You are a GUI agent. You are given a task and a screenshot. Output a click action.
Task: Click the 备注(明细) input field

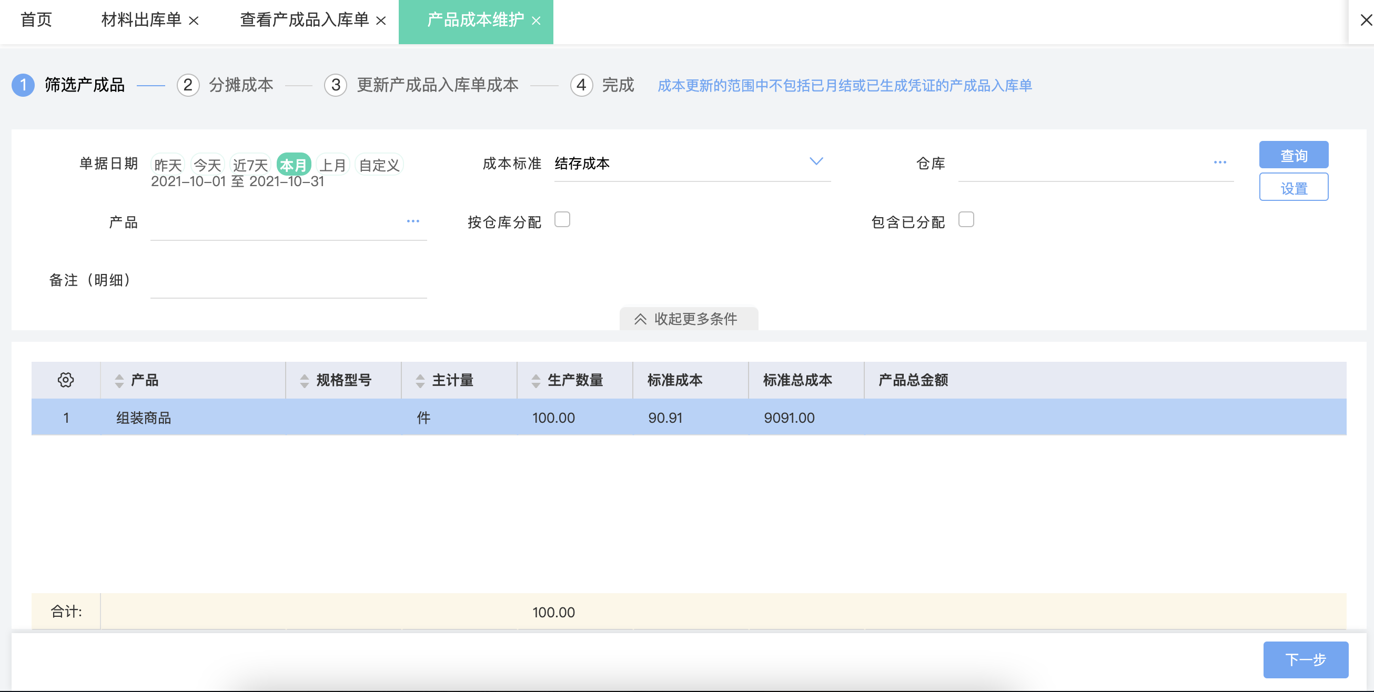[x=289, y=280]
